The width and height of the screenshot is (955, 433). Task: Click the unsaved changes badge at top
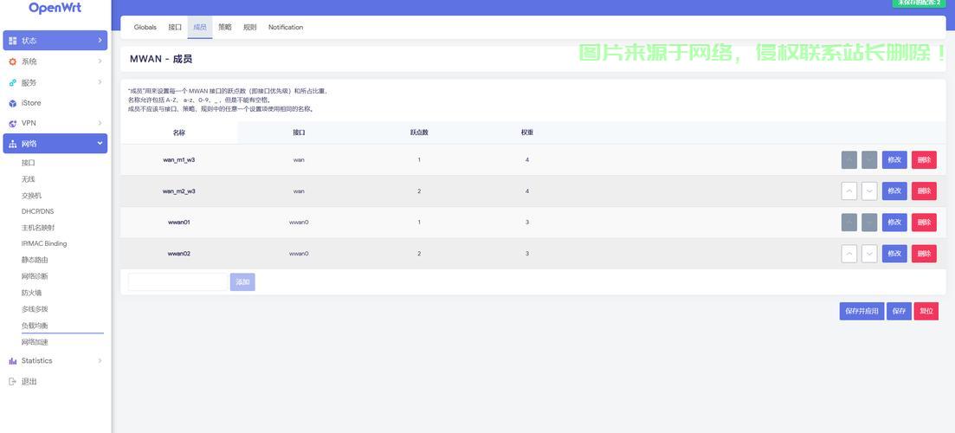coord(919,3)
